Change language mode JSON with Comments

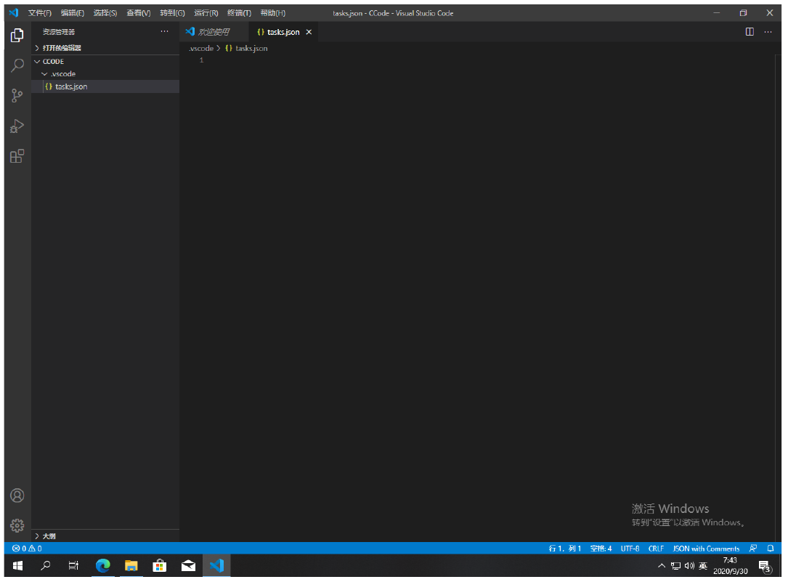click(706, 549)
